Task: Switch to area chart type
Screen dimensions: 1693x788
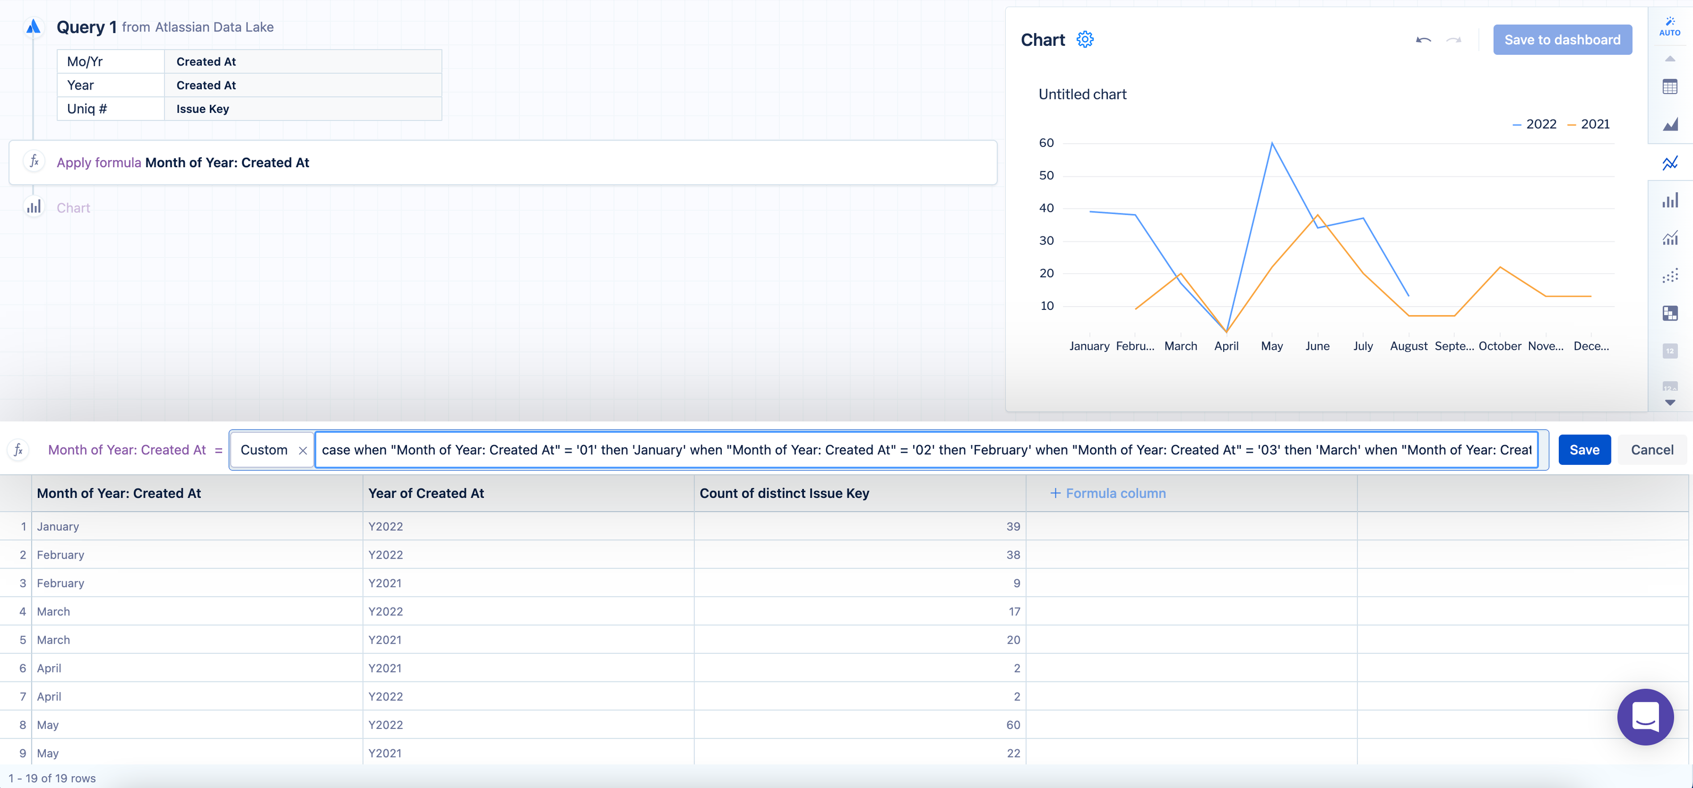Action: pyautogui.click(x=1670, y=124)
